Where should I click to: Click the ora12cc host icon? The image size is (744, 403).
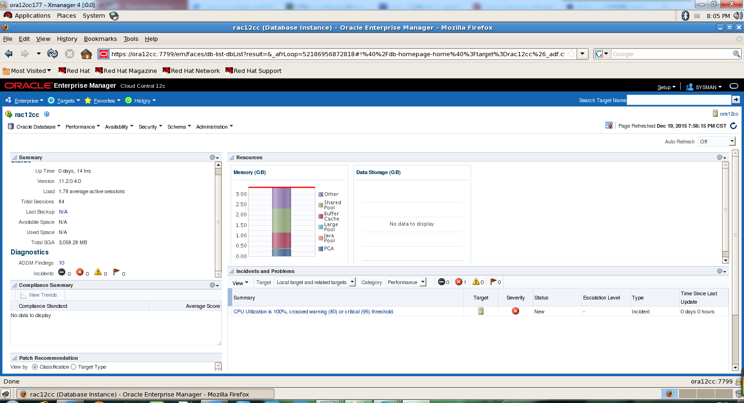coord(716,113)
